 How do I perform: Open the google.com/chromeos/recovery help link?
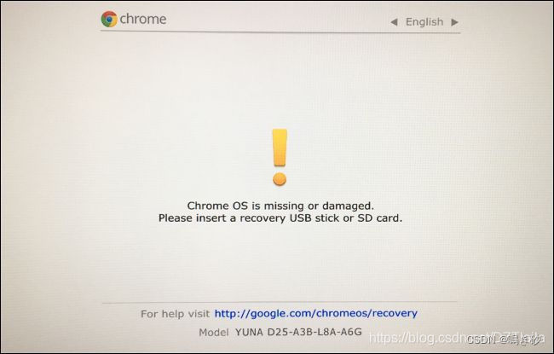(x=316, y=313)
